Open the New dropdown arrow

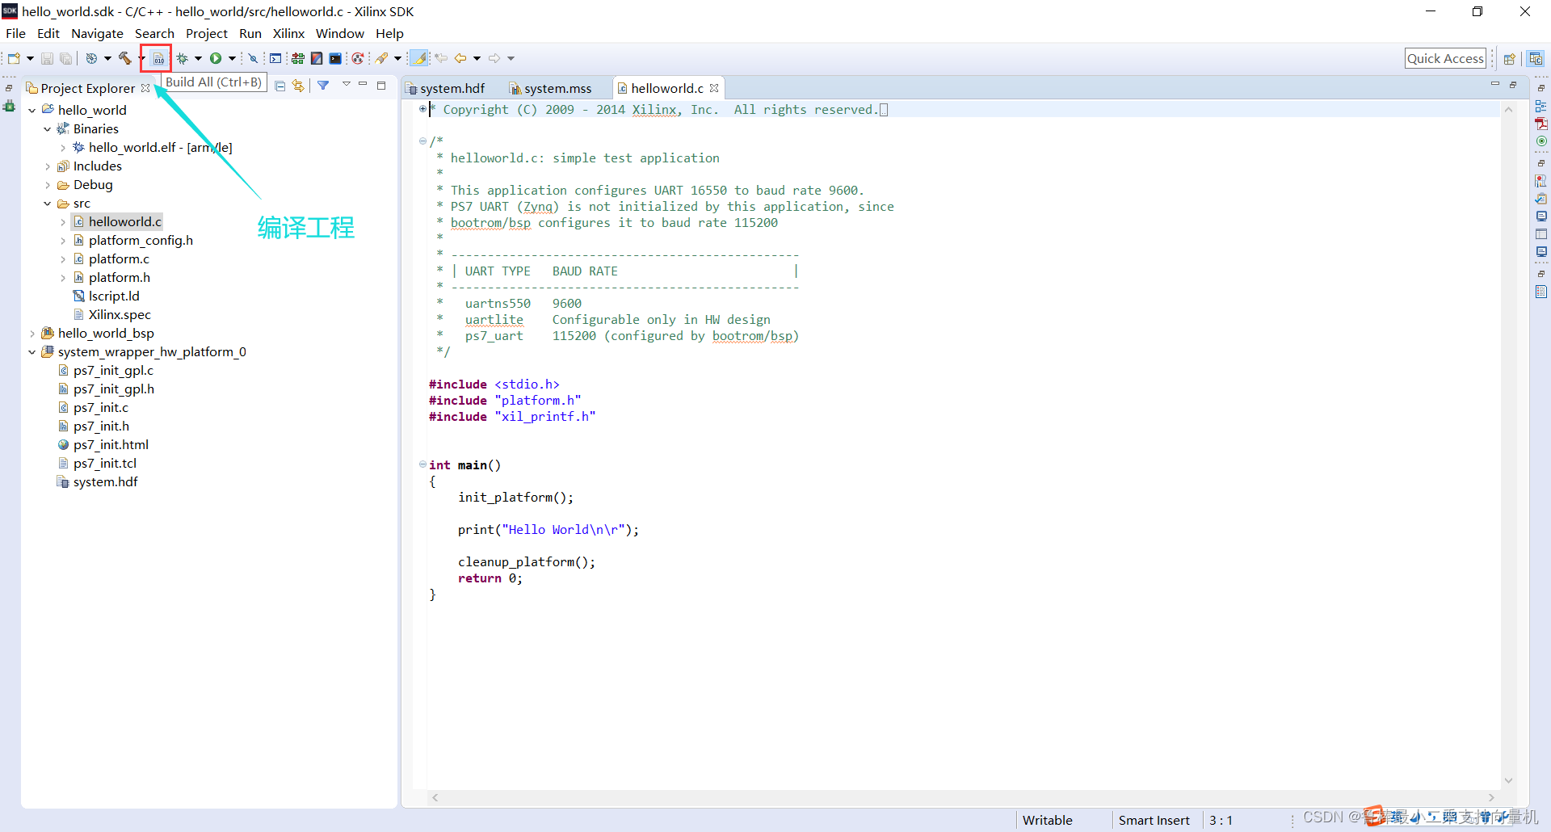(x=30, y=58)
